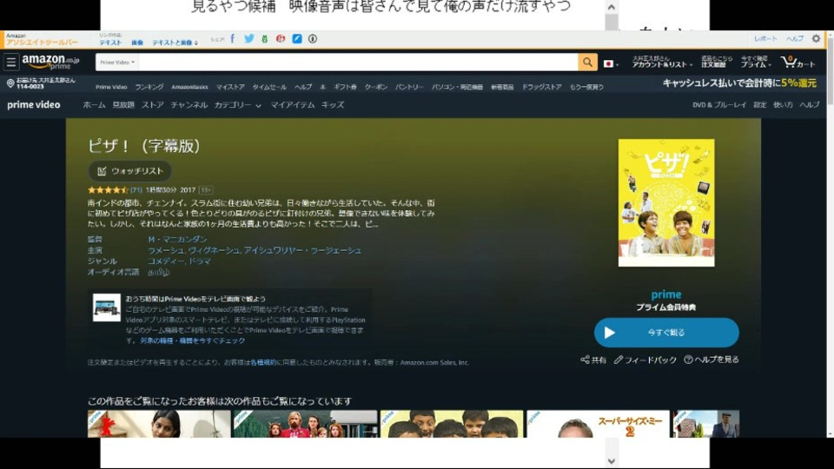
Task: Click the blue pencil share icon
Action: (x=297, y=39)
